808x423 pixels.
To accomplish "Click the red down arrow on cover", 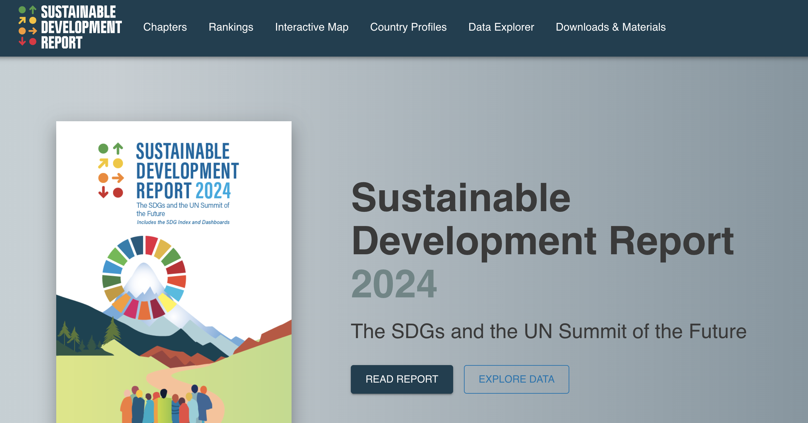I will (x=103, y=192).
